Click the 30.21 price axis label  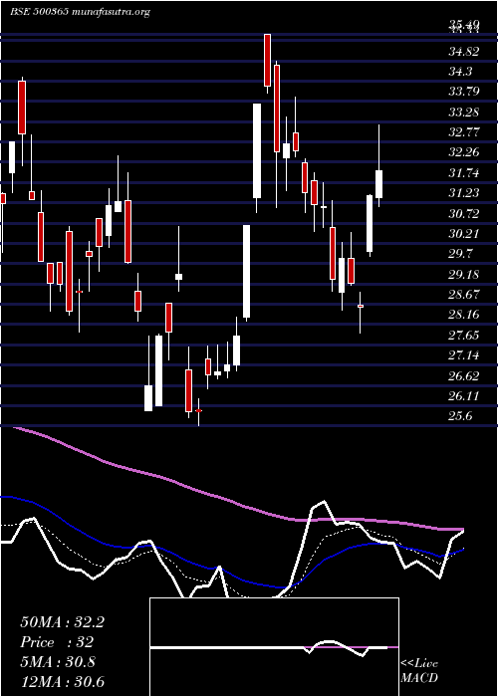(464, 234)
